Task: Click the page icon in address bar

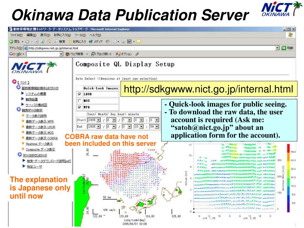Action: (26, 48)
